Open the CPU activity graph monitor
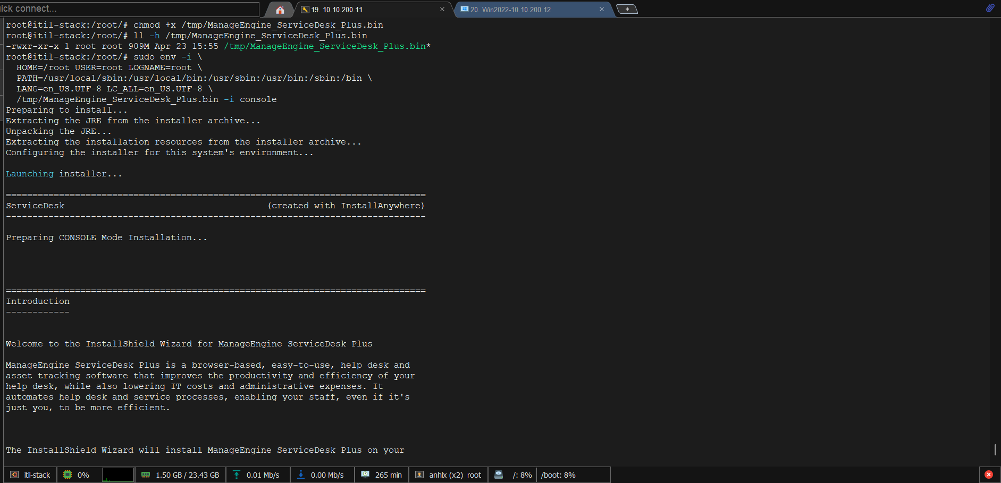The width and height of the screenshot is (1001, 483). (117, 475)
